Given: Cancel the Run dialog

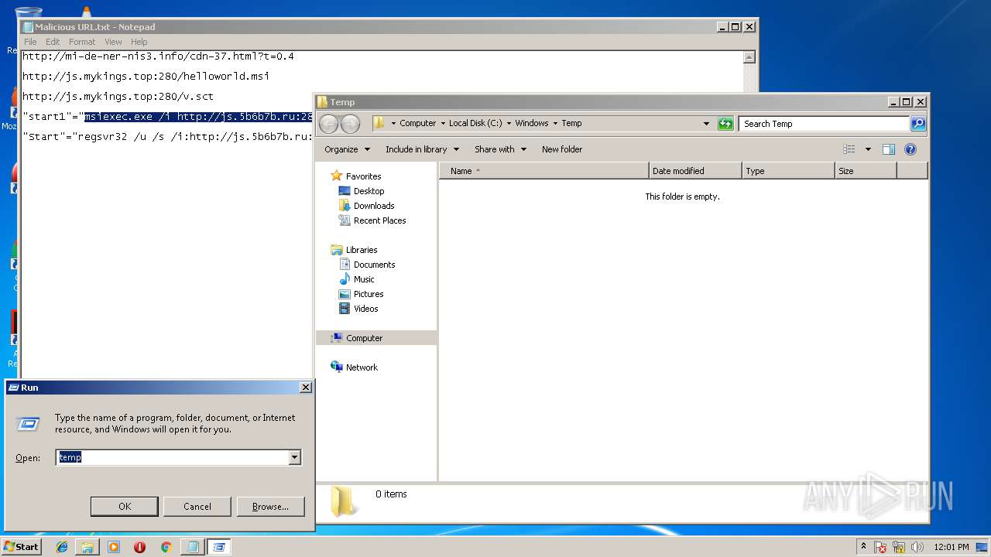Looking at the screenshot, I should pos(197,507).
